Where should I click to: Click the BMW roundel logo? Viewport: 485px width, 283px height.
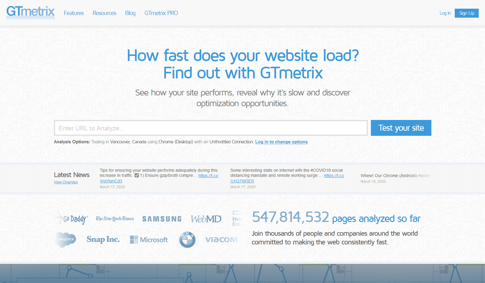(187, 240)
